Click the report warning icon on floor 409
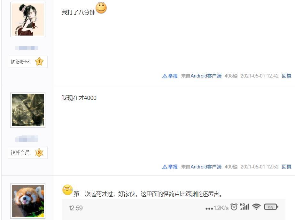295x220 pixels. pyautogui.click(x=165, y=167)
